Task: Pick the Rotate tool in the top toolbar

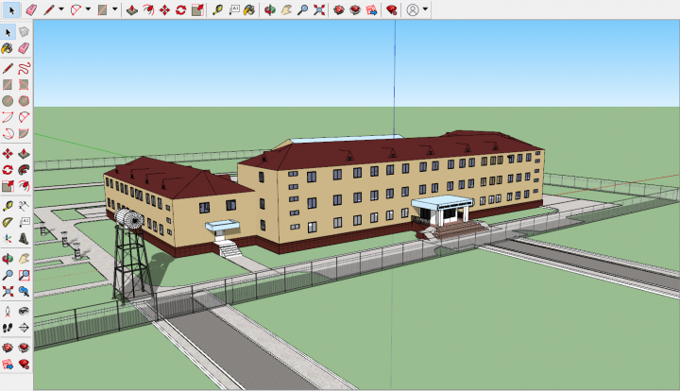Action: pos(180,10)
